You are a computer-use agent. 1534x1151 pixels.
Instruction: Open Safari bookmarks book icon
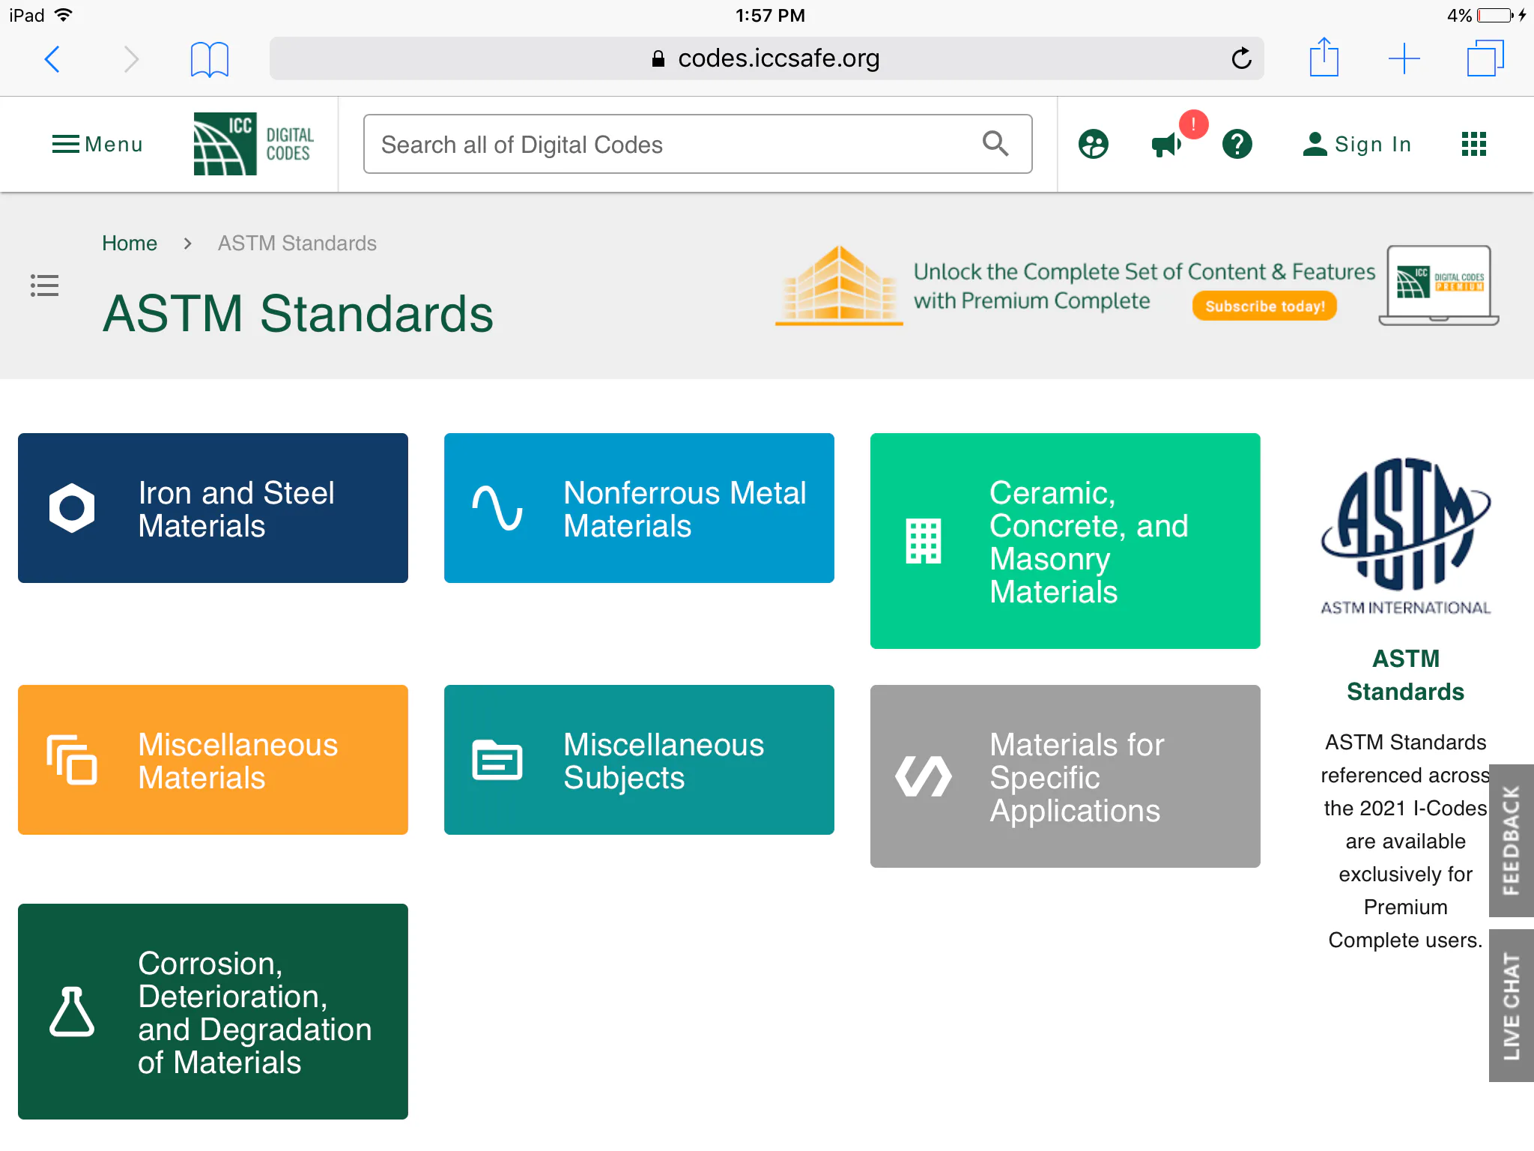tap(210, 59)
